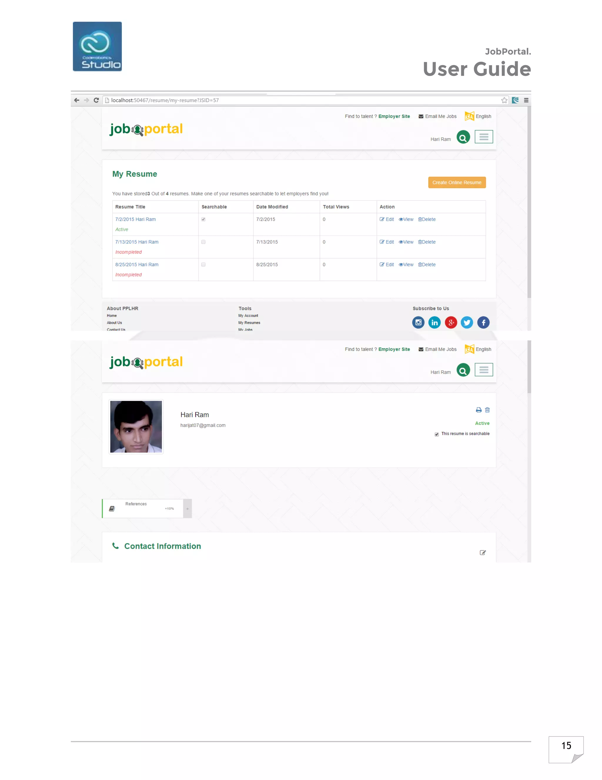Toggle This resume is searchable checkbox
Image resolution: width=602 pixels, height=780 pixels.
pyautogui.click(x=437, y=434)
